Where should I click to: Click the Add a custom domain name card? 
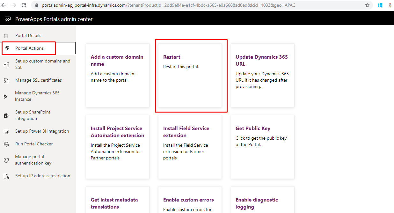pos(118,75)
